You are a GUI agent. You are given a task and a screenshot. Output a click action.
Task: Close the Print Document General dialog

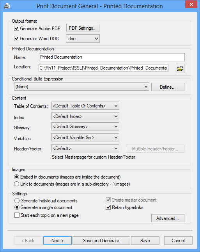(x=191, y=5)
